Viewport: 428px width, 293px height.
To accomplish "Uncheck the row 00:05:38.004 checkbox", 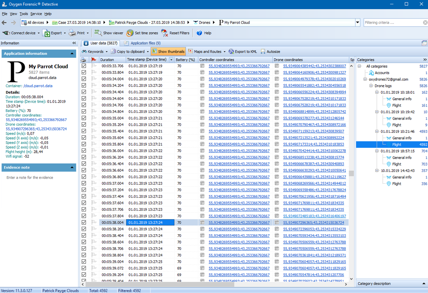I will click(84, 223).
